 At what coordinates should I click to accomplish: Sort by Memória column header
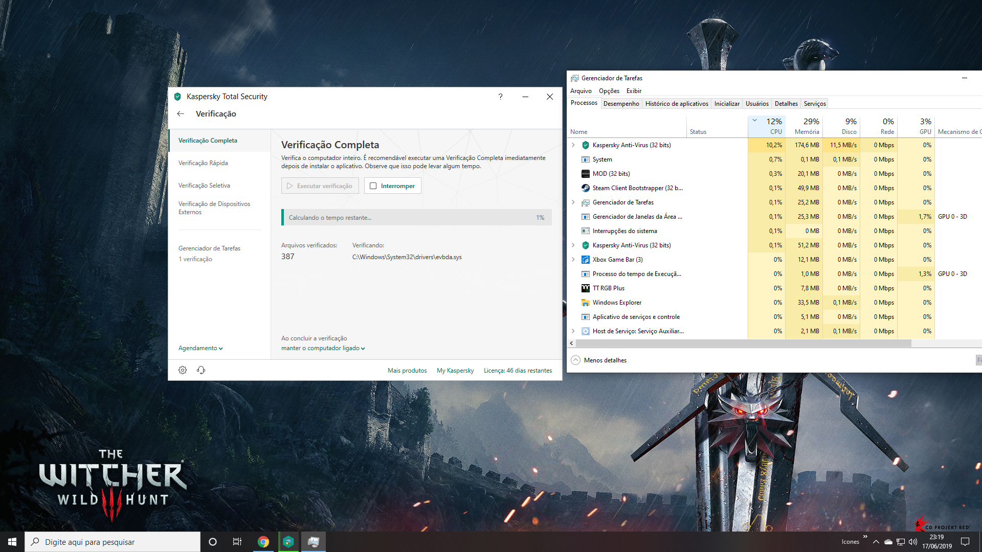pyautogui.click(x=804, y=126)
